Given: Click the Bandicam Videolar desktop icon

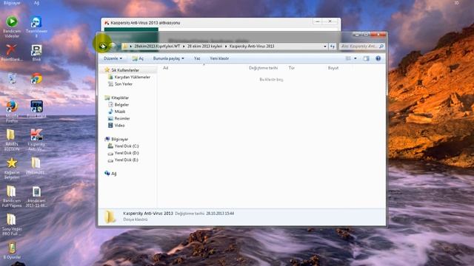Looking at the screenshot, I should (x=12, y=27).
